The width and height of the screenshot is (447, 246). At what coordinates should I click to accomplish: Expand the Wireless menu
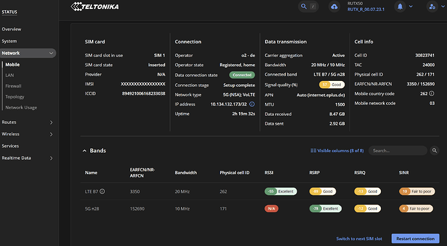pyautogui.click(x=51, y=134)
